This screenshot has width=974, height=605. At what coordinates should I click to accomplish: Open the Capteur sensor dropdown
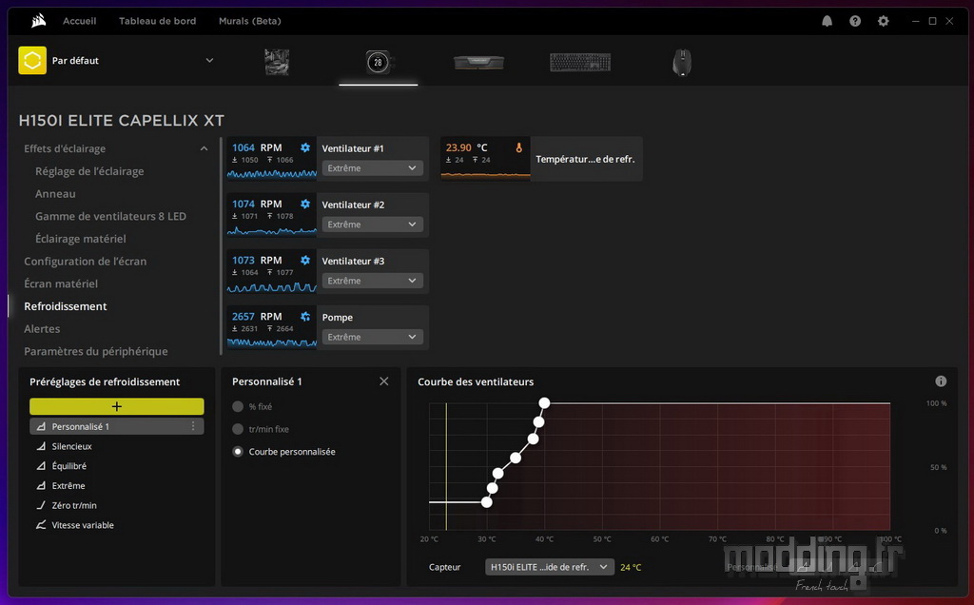tap(549, 567)
